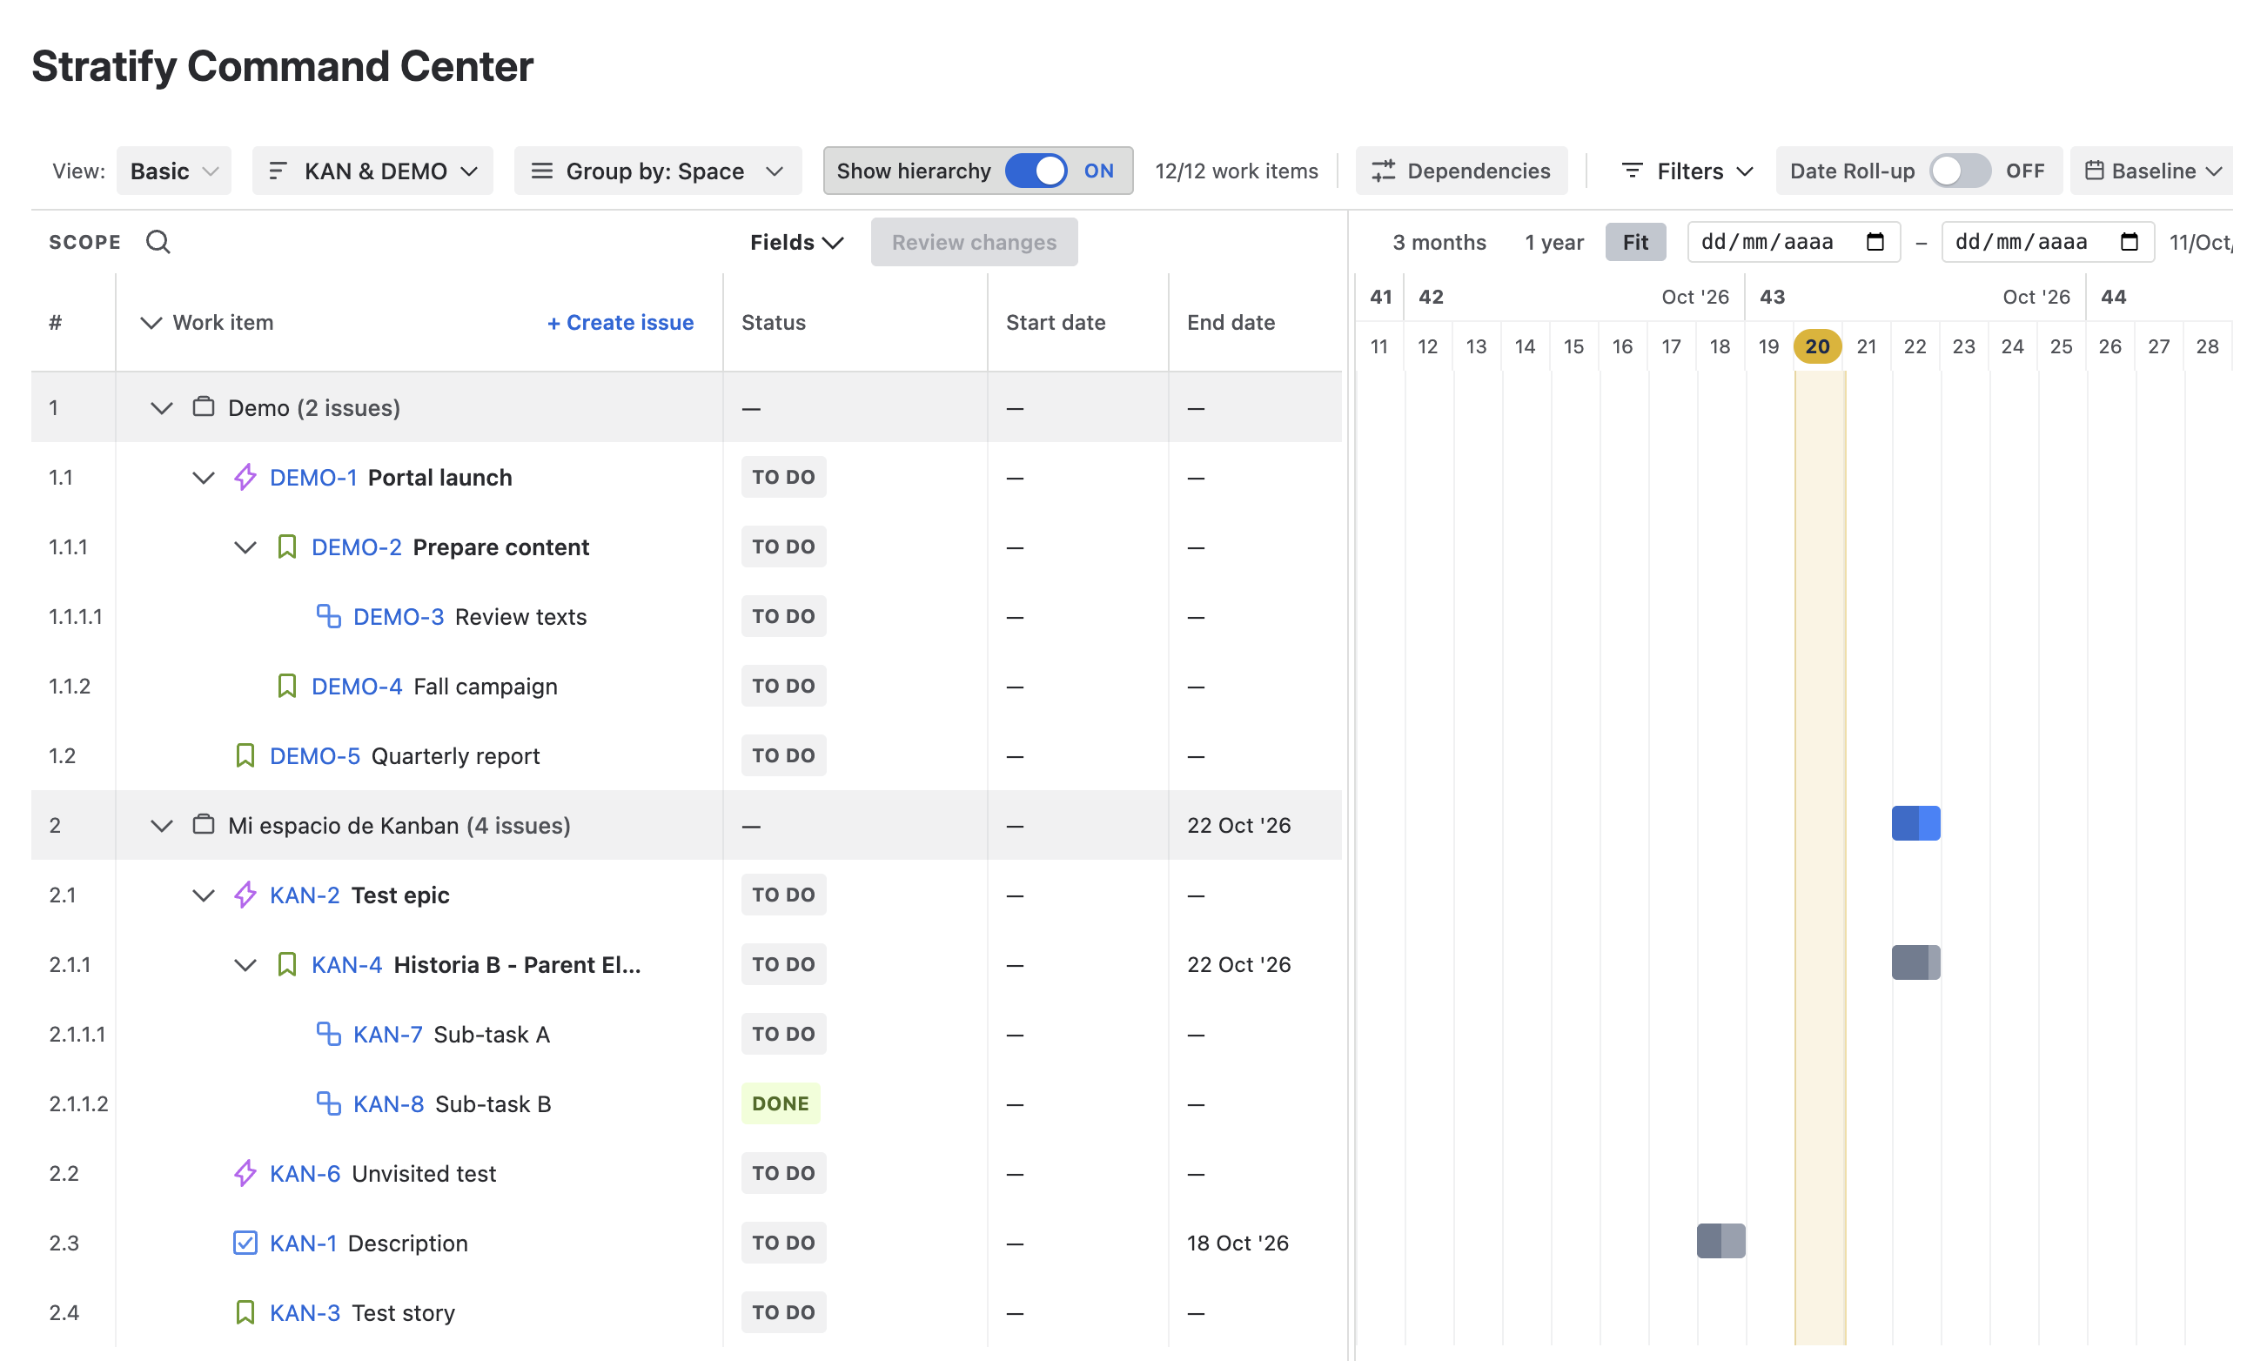Click the sub-task icon beside DEMO-3
Image resolution: width=2247 pixels, height=1361 pixels.
[328, 616]
